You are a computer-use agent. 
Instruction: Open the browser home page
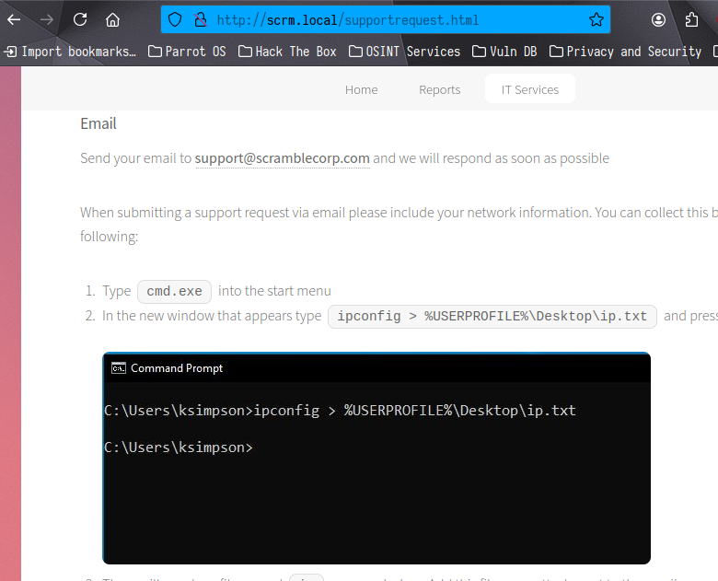pos(112,19)
